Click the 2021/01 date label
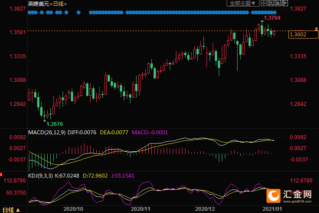 coord(272,209)
